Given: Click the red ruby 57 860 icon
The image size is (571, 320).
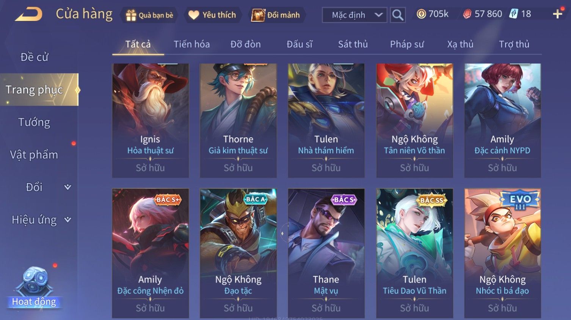Looking at the screenshot, I should click(x=467, y=14).
